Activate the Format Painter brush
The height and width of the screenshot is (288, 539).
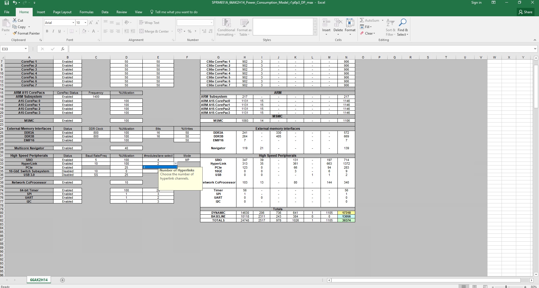coord(26,33)
